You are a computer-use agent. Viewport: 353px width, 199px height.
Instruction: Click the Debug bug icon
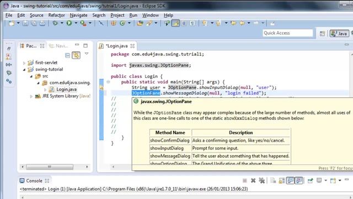55,23
